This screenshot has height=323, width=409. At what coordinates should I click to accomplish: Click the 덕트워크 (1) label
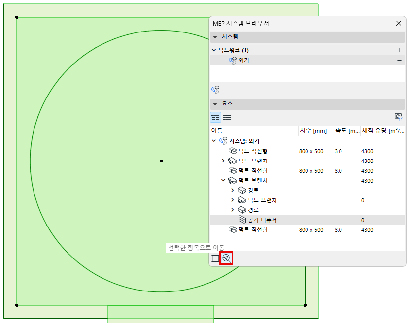coord(234,50)
